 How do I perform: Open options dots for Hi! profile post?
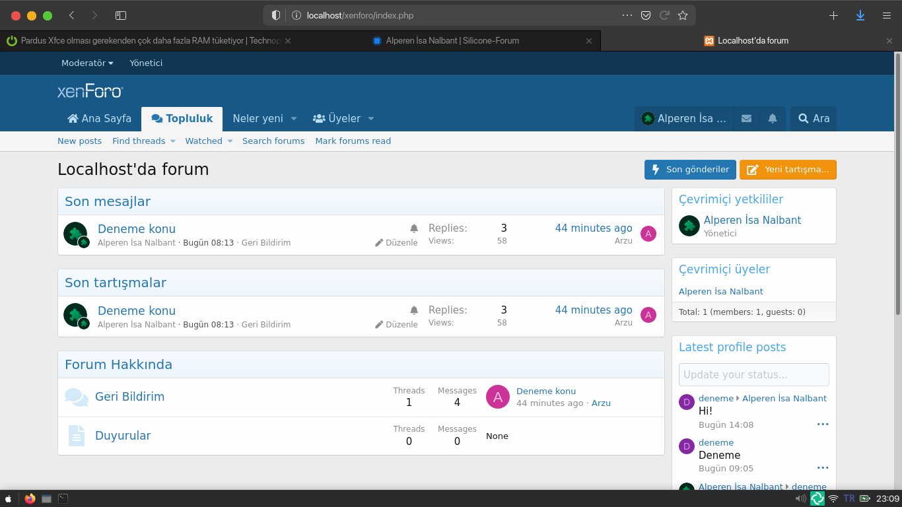[823, 424]
